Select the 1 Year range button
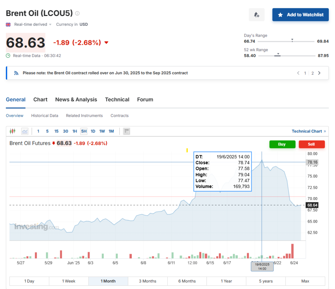The width and height of the screenshot is (335, 289). coord(226,281)
